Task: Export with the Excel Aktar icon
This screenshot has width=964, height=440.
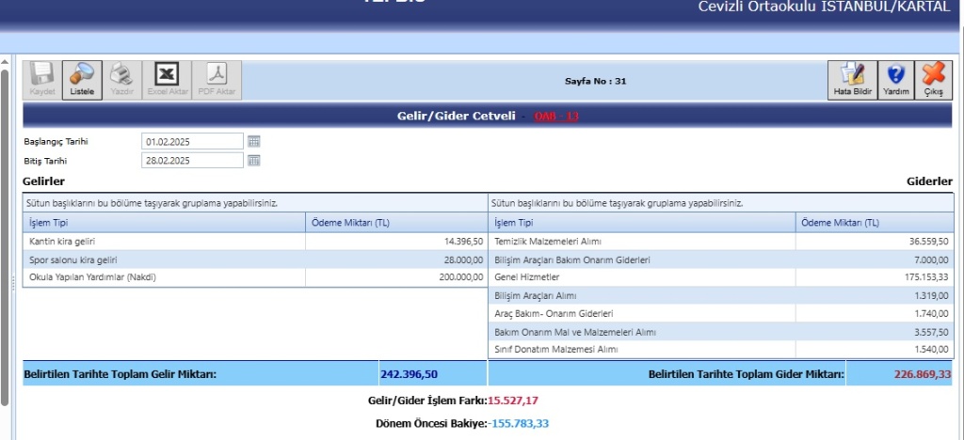Action: click(x=167, y=80)
